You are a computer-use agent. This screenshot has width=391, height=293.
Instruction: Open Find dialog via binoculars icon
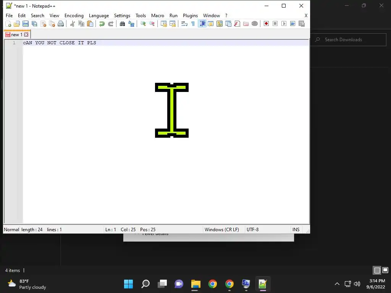[123, 24]
